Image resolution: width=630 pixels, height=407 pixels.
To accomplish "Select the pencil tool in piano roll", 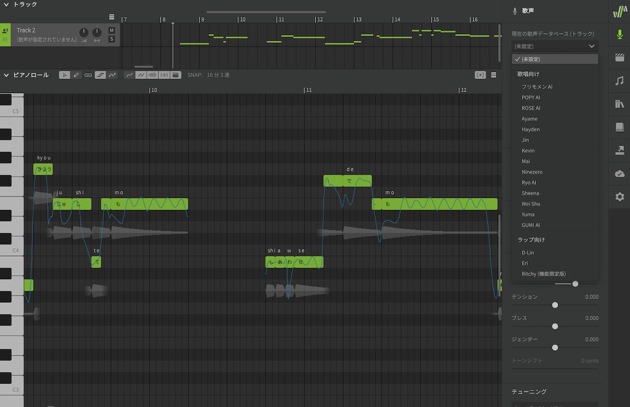I will click(x=76, y=75).
